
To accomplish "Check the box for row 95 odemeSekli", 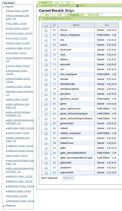I will [x=46, y=173].
